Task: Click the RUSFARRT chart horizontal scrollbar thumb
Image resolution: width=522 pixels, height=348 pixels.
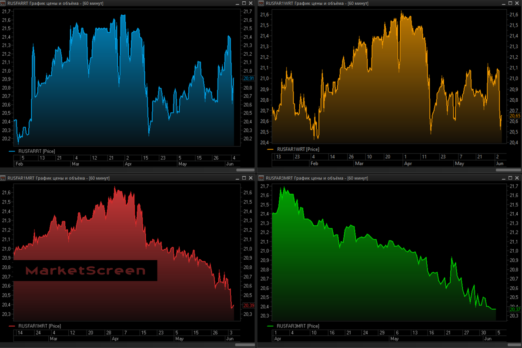Action: (x=245, y=170)
